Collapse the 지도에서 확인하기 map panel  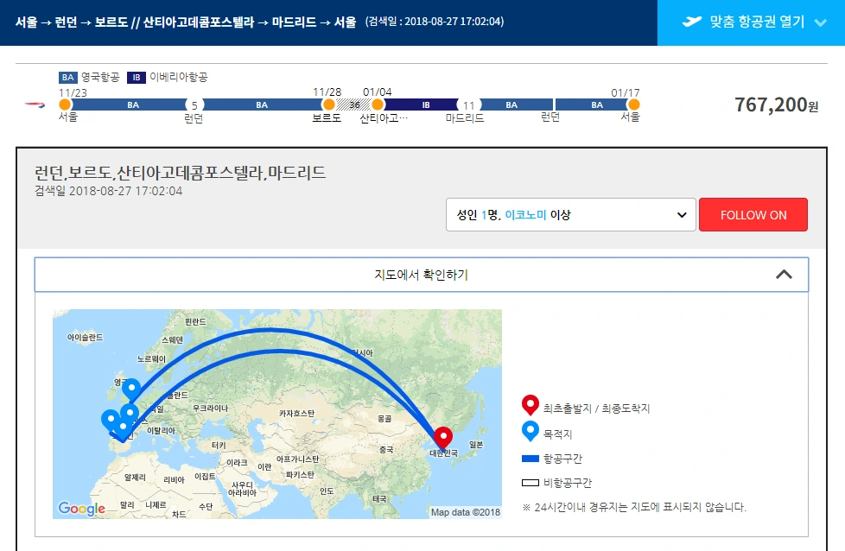[x=785, y=274]
